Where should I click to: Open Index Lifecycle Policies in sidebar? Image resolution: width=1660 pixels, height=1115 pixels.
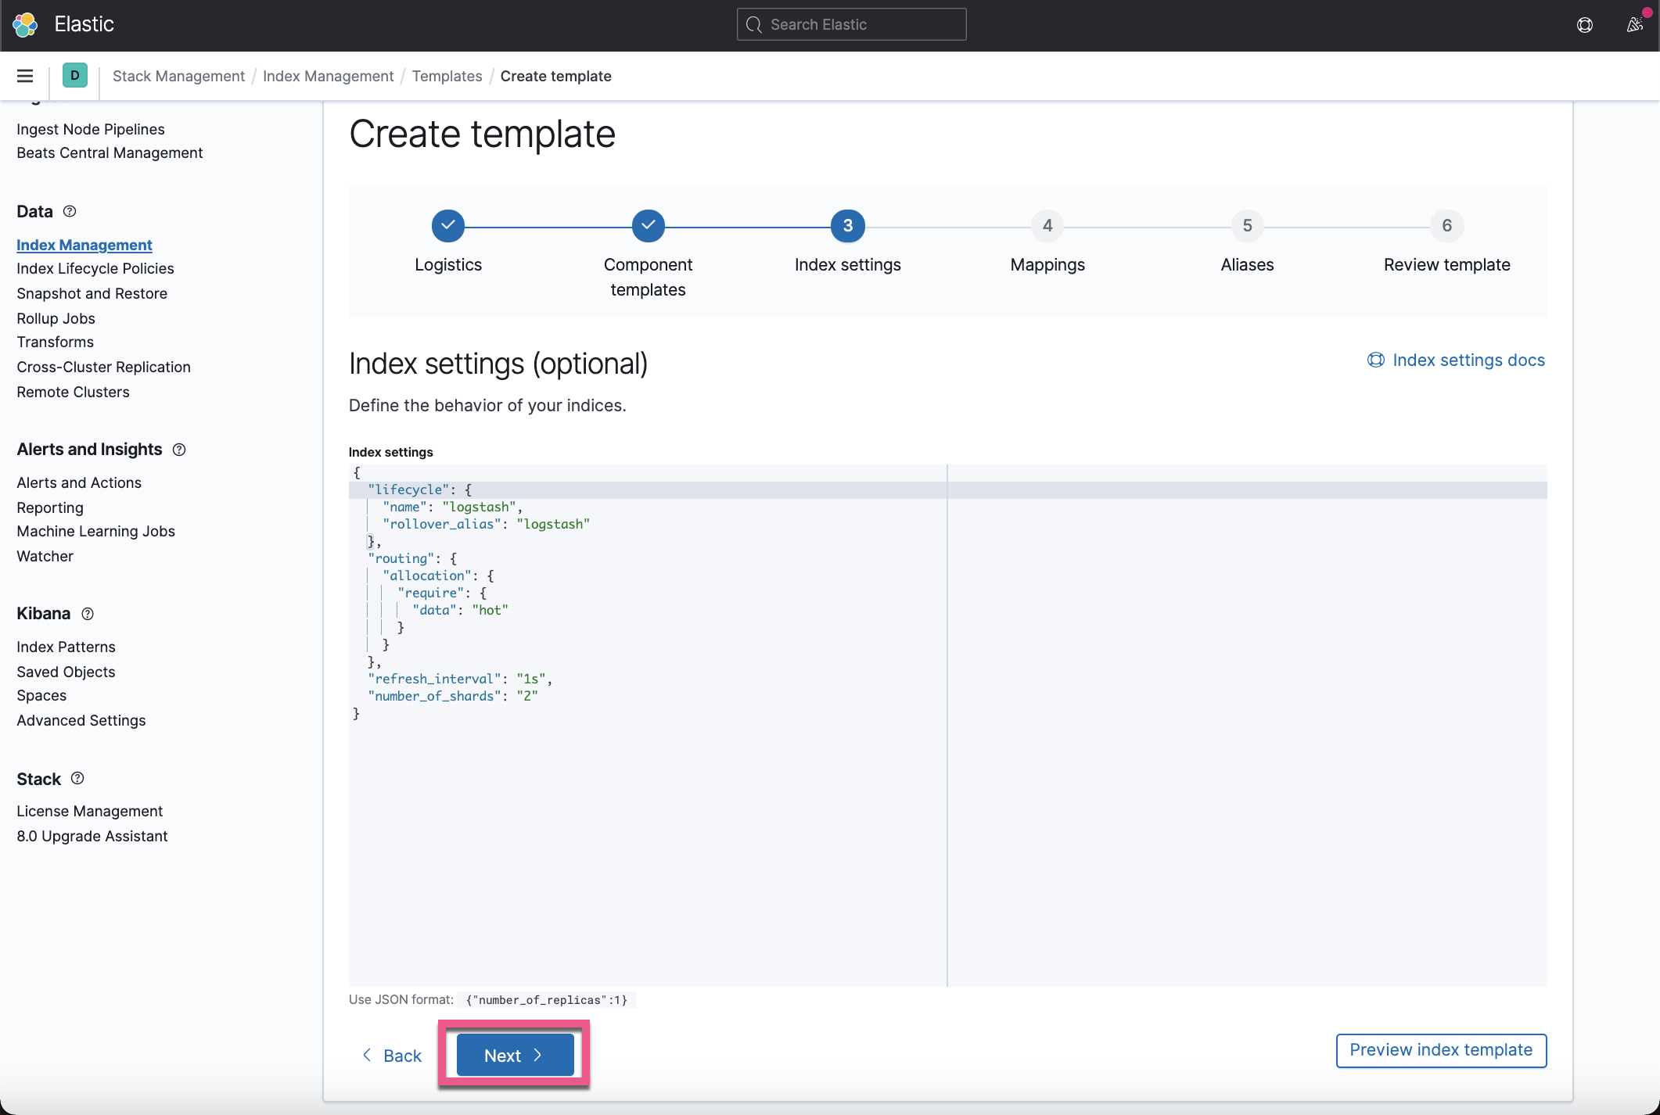pyautogui.click(x=95, y=268)
